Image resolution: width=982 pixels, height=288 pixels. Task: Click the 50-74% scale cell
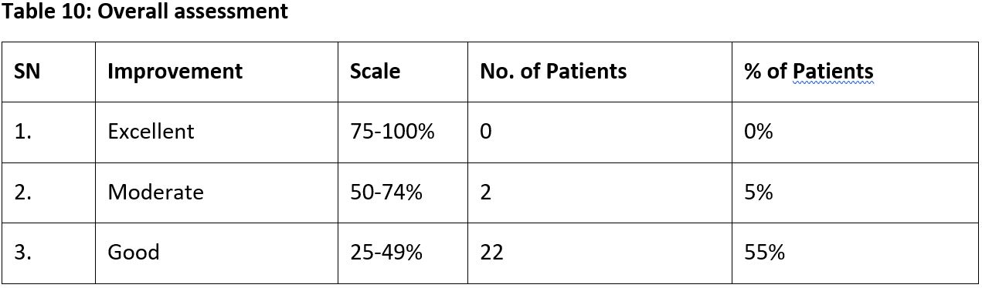pyautogui.click(x=403, y=192)
